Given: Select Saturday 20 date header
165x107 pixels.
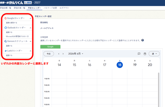Looking at the screenshot, I should (150, 64).
